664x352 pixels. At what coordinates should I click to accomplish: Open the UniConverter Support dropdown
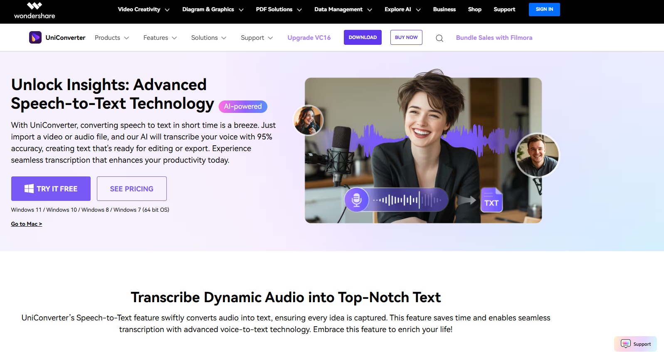257,38
